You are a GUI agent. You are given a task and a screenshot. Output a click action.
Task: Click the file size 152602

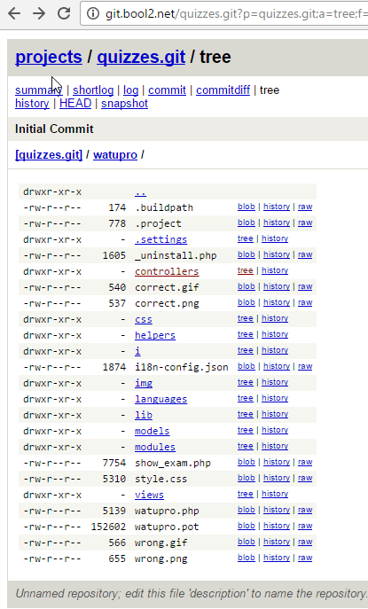(x=108, y=527)
